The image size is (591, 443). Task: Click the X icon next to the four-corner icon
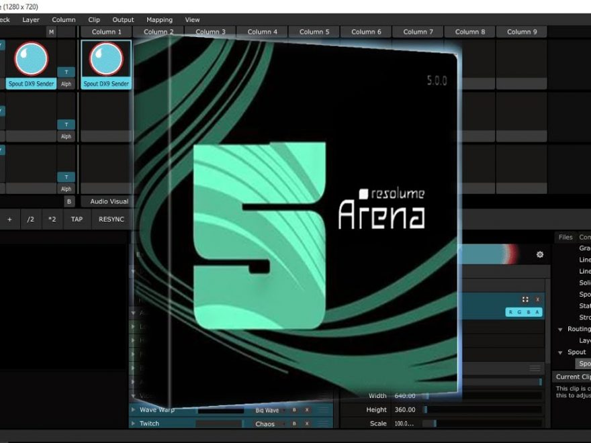click(537, 299)
